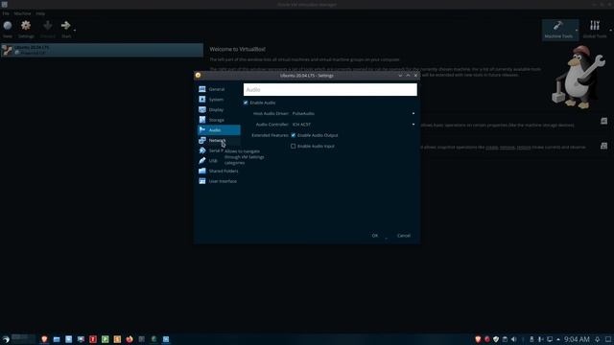Launch Firefox from the taskbar
Screen dimensions: 614x345
[x=130, y=339]
